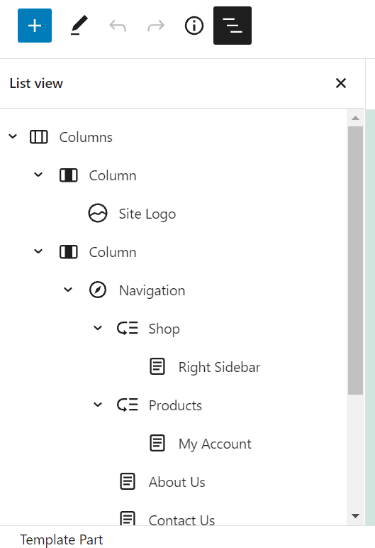Redo the last undone change
This screenshot has height=548, width=375.
156,26
